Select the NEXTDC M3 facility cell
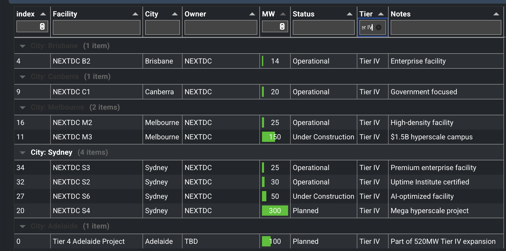 [72, 137]
